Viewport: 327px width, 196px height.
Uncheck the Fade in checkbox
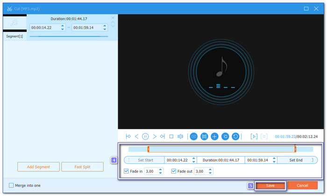127,171
